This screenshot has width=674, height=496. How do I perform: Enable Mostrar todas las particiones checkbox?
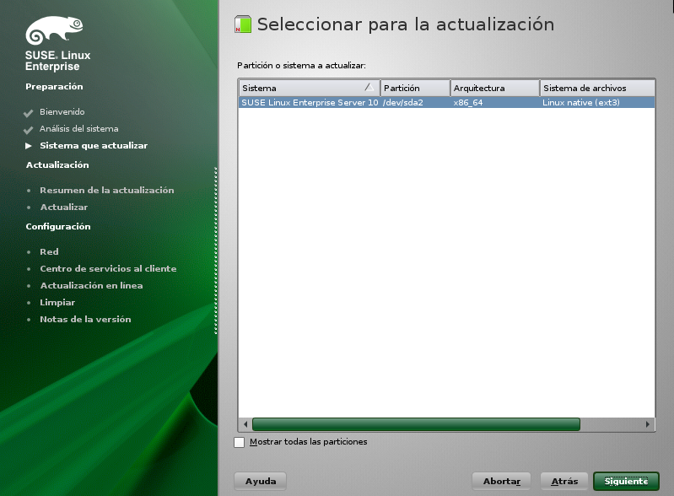click(x=240, y=442)
